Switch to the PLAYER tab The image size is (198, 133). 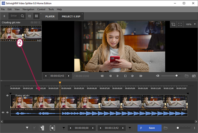(x=50, y=16)
